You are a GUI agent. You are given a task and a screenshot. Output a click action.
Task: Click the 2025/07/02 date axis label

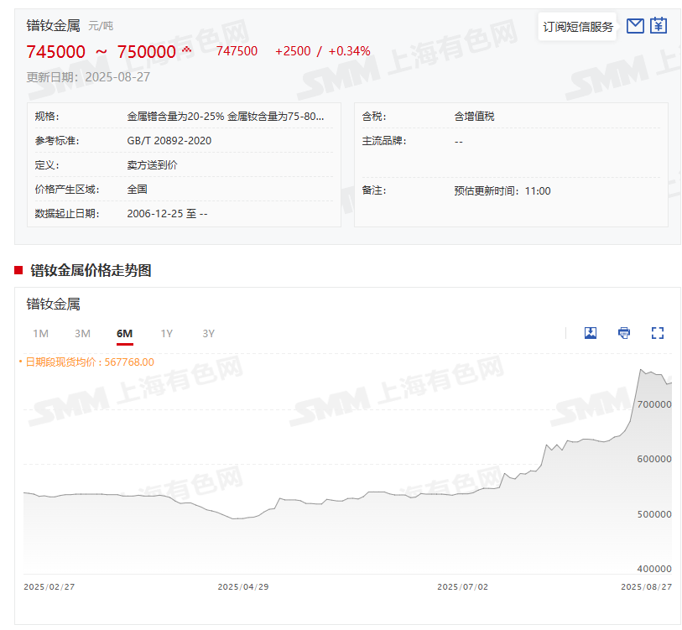(x=462, y=587)
